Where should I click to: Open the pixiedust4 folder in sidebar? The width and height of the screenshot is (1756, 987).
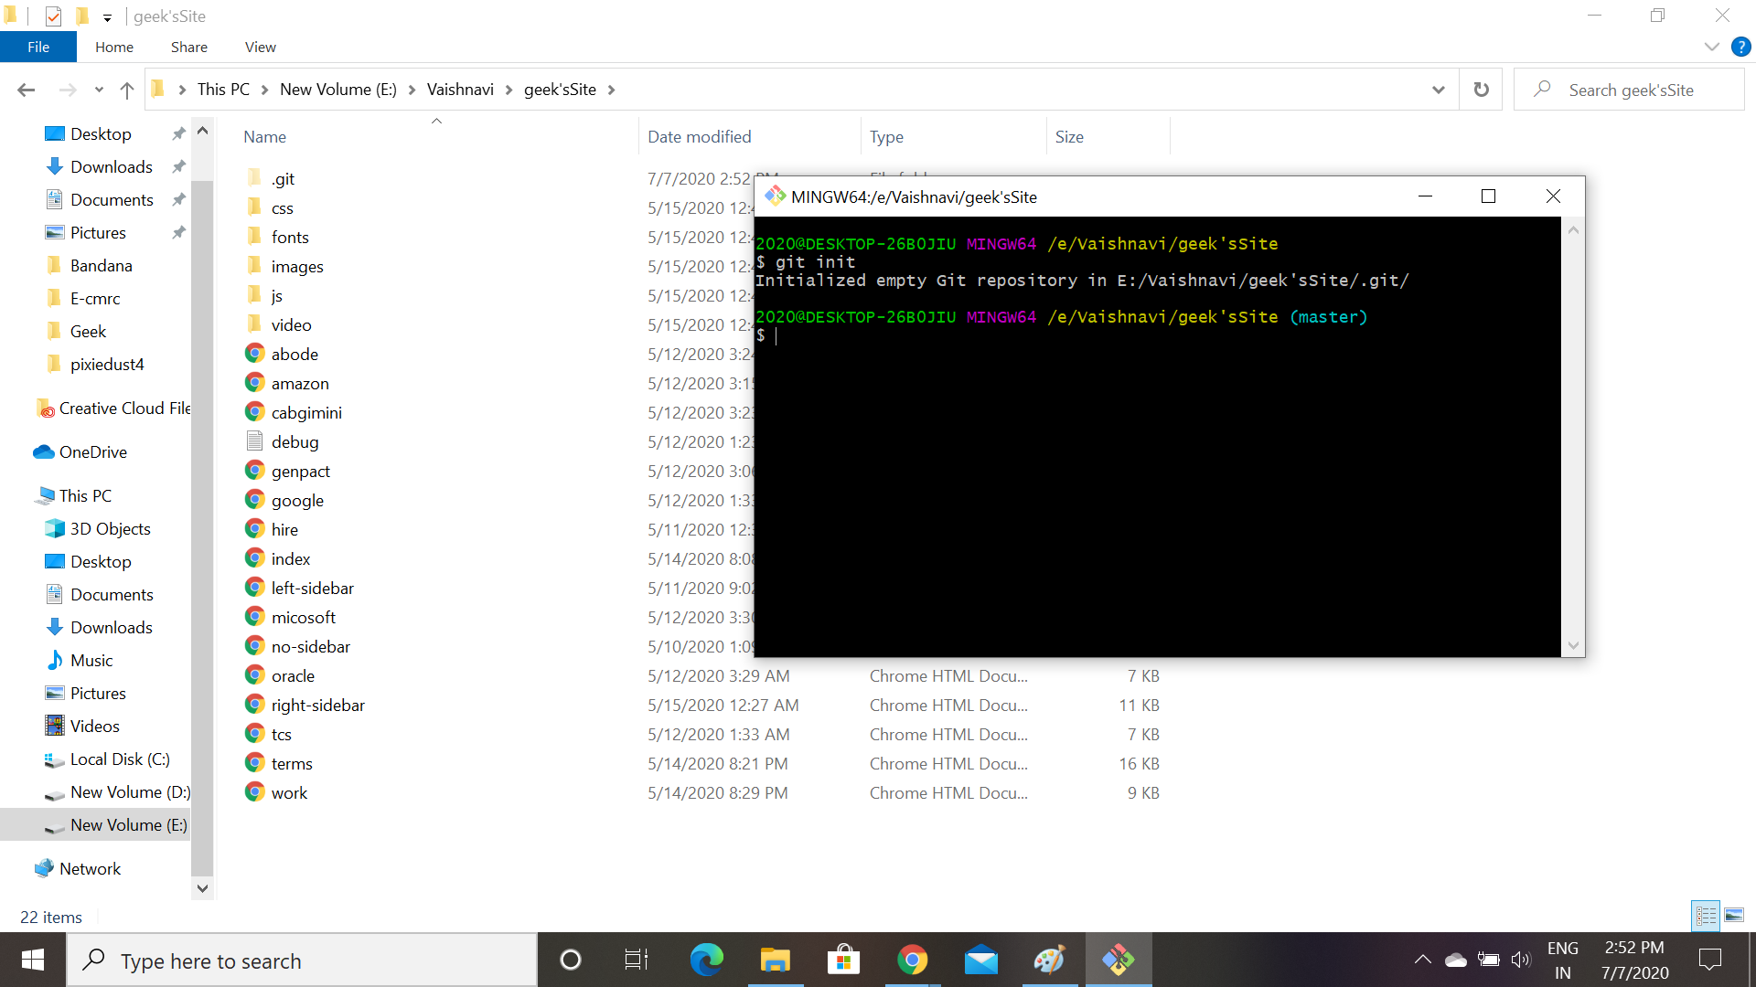coord(107,365)
